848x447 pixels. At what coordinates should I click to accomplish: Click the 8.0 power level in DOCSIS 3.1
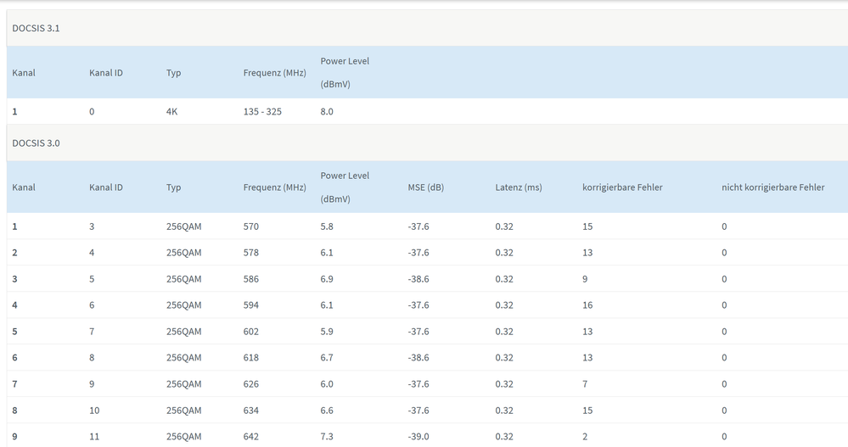327,112
